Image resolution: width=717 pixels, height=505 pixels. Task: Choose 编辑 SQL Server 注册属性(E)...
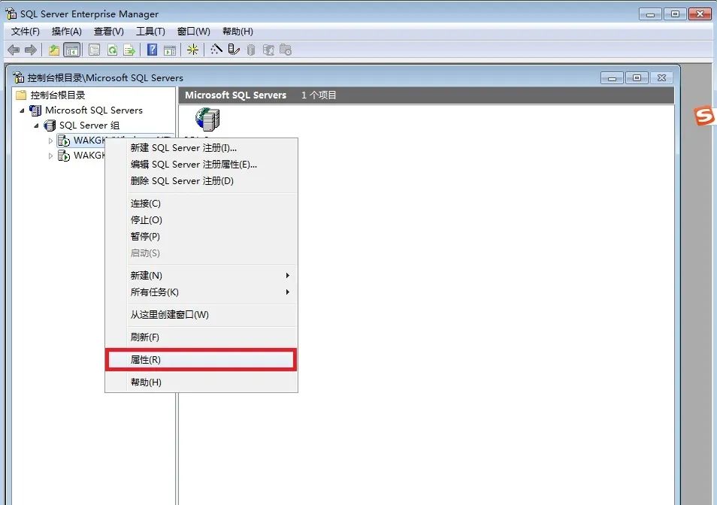point(201,164)
